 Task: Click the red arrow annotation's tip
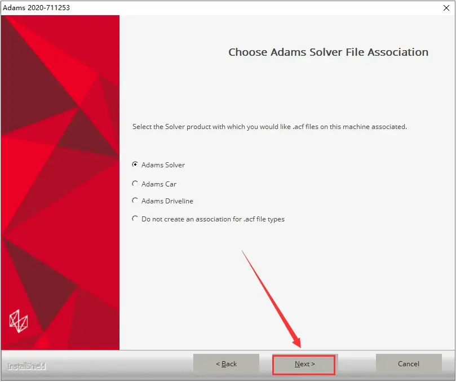click(x=300, y=347)
